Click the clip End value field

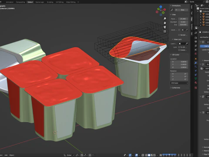click(183, 25)
